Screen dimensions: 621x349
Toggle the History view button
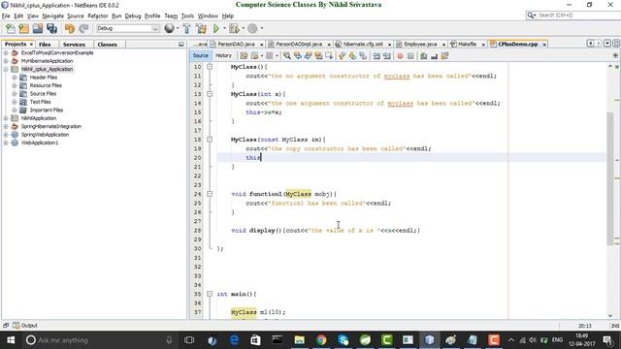click(223, 56)
